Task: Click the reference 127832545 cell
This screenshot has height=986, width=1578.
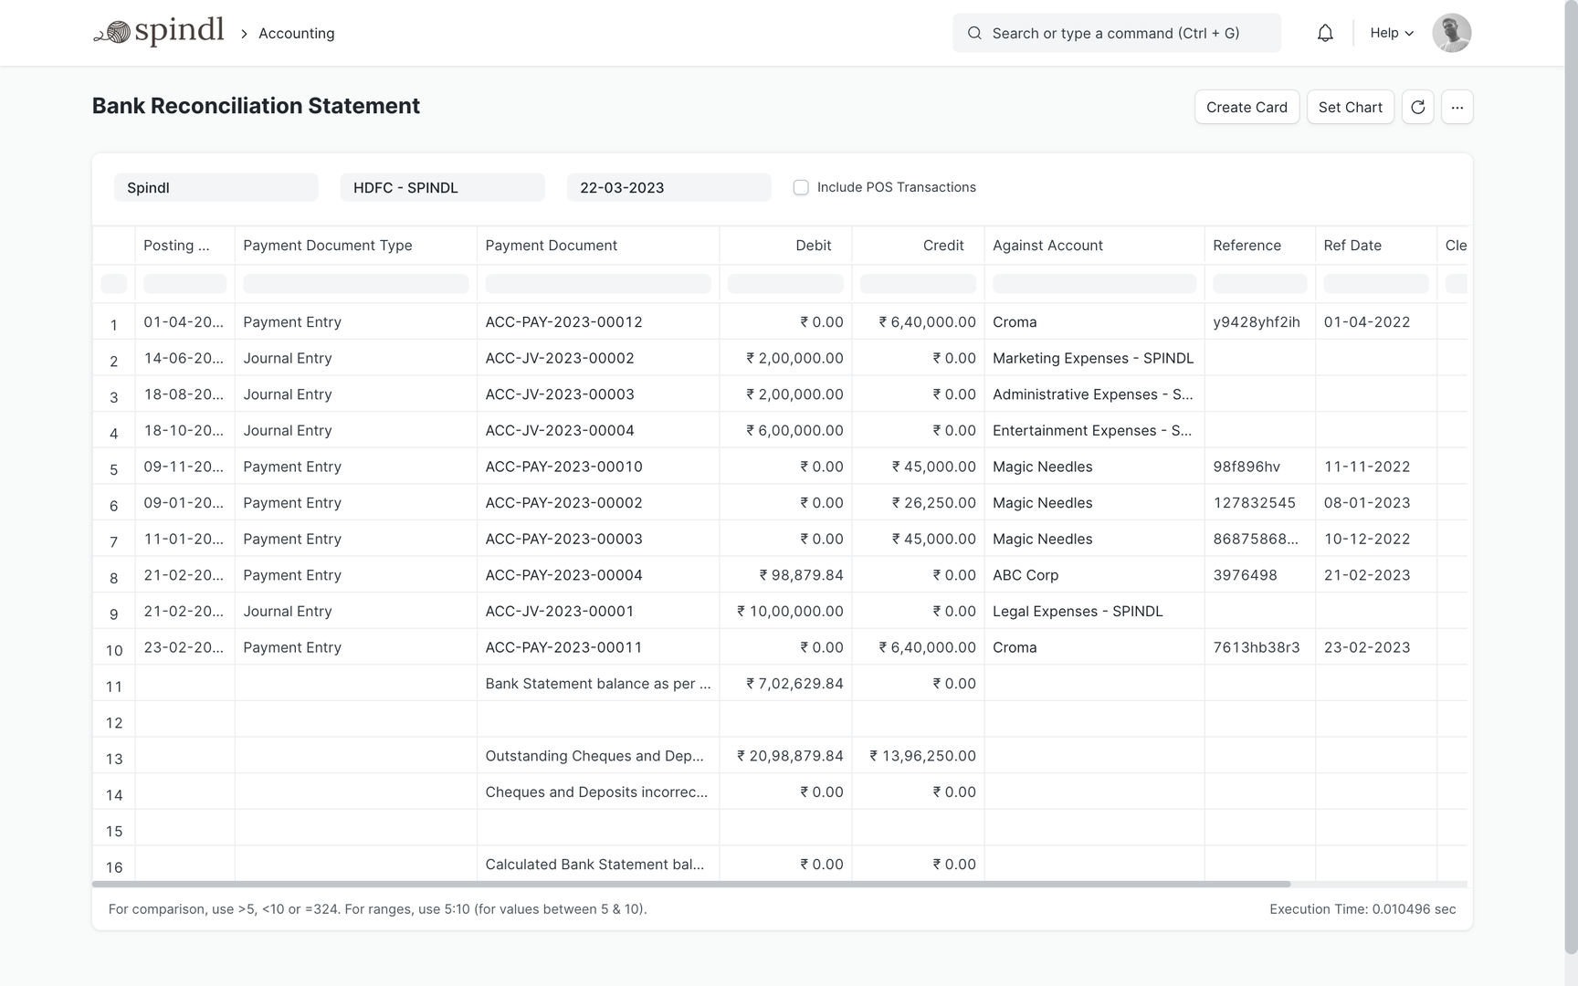Action: pyautogui.click(x=1259, y=503)
